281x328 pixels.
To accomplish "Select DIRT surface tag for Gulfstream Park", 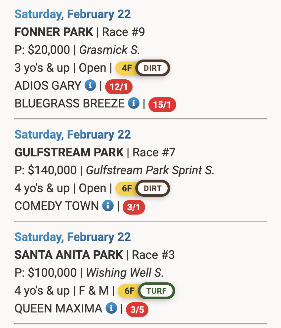I will 153,188.
